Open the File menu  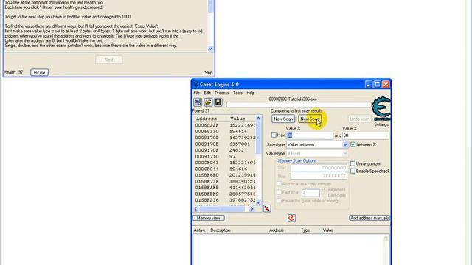[x=197, y=93]
